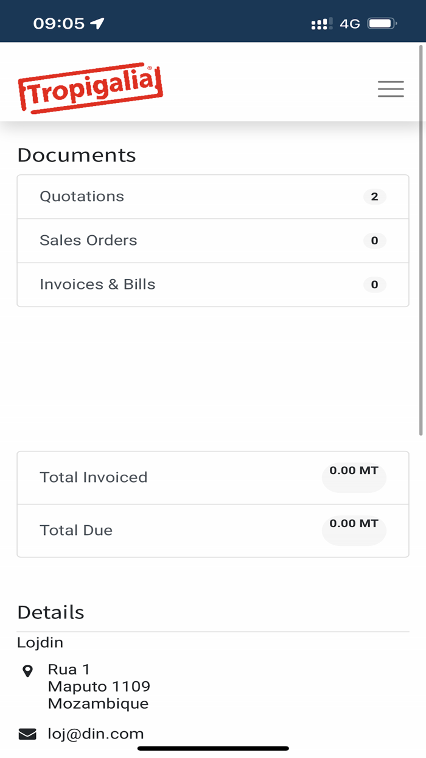This screenshot has width=426, height=758.
Task: Tap the loj@din.com email address
Action: pos(96,734)
